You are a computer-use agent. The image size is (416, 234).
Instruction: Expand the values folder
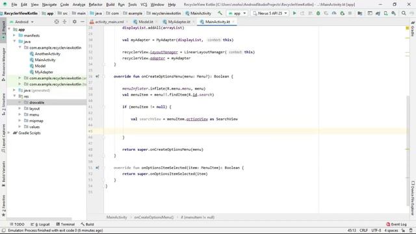19,127
